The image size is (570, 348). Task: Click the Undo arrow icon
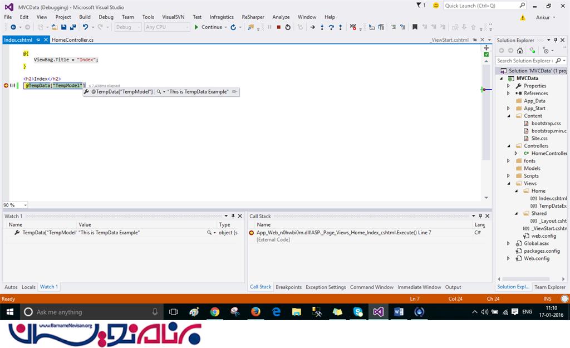[x=85, y=27]
